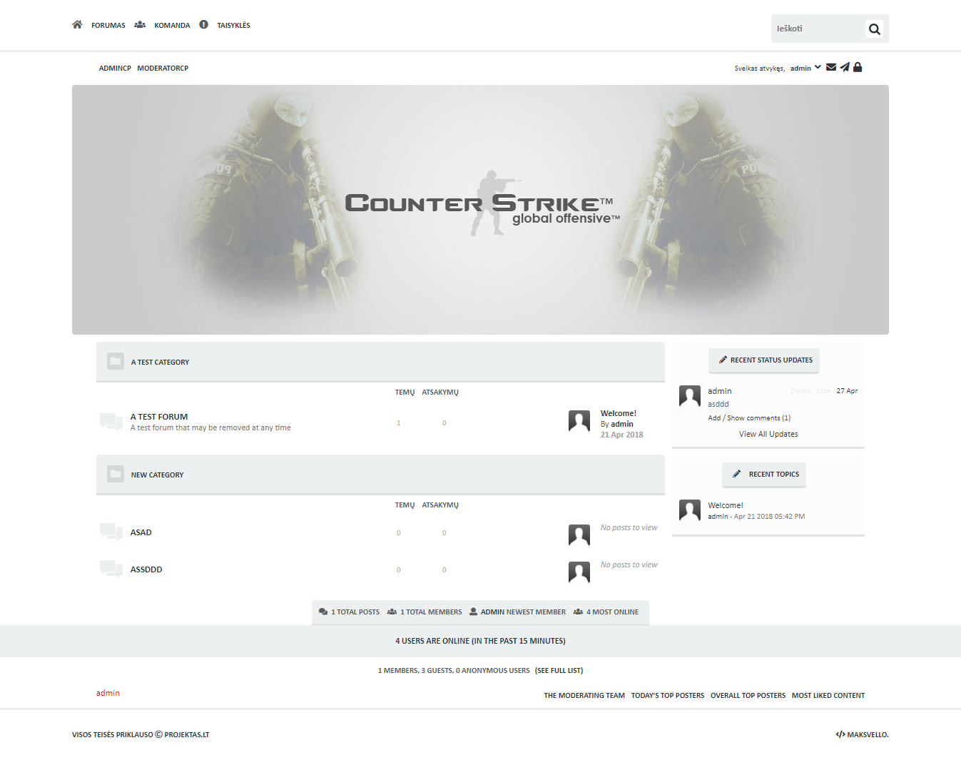Open admin profile under Welcome! post

click(x=622, y=424)
